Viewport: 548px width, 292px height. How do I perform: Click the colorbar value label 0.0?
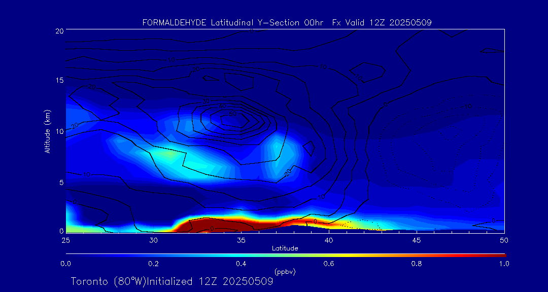click(65, 264)
